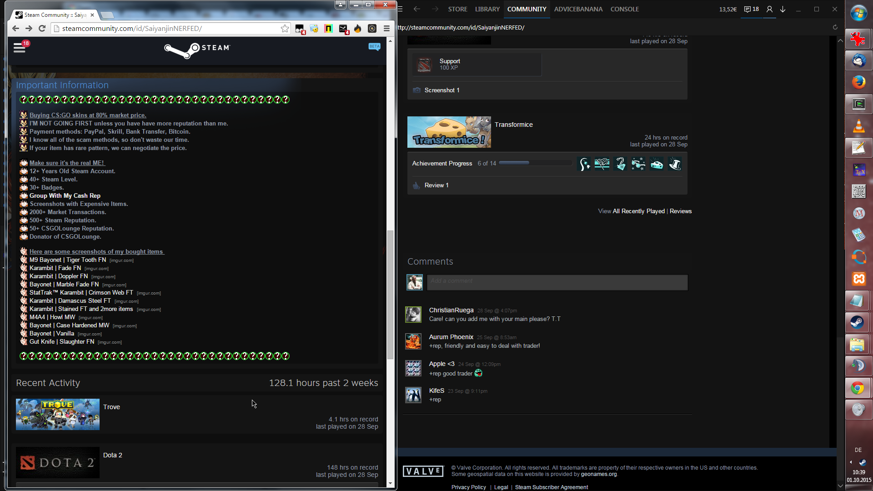View All Recently Played games

638,211
